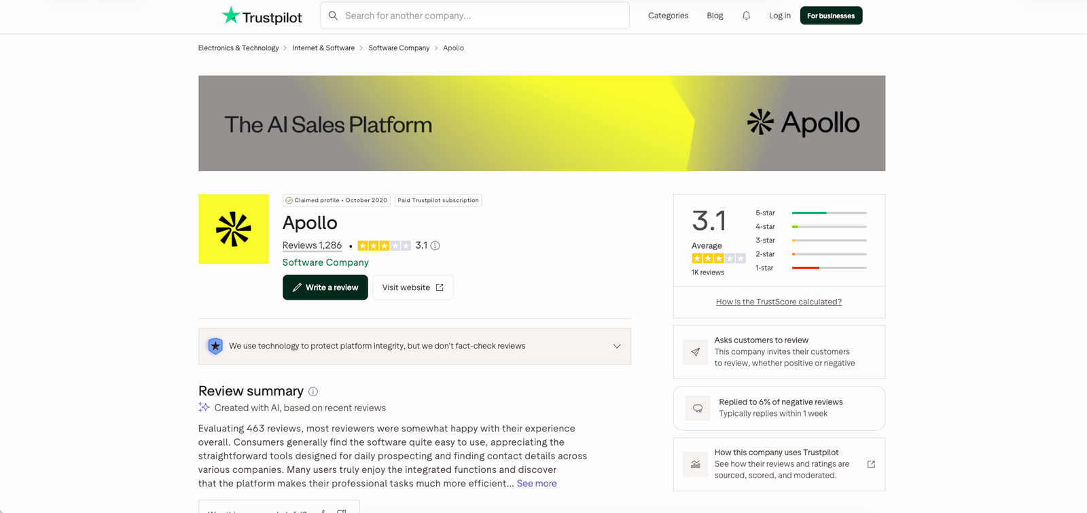The height and width of the screenshot is (513, 1087).
Task: Open the notifications bell
Action: 746,16
